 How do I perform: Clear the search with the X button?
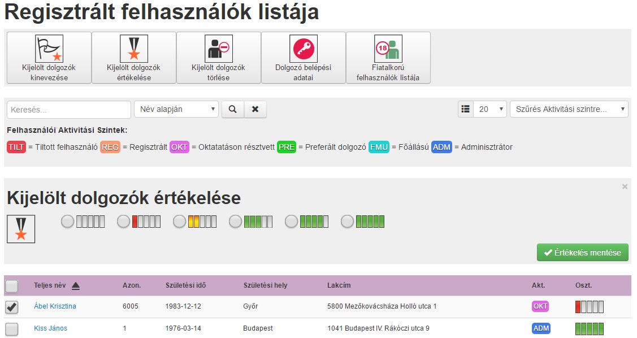[255, 109]
